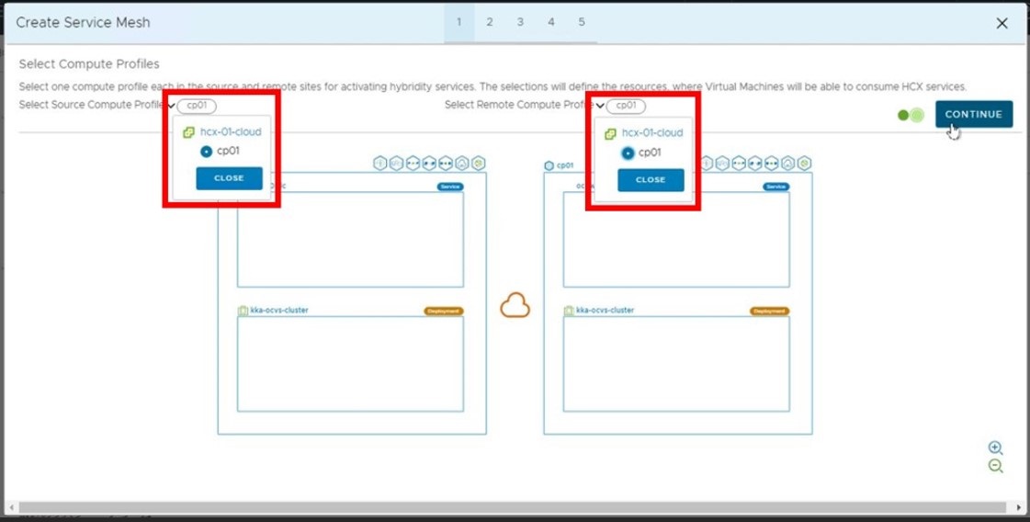Click Close in the source profile popup
The image size is (1030, 522).
pyautogui.click(x=229, y=178)
